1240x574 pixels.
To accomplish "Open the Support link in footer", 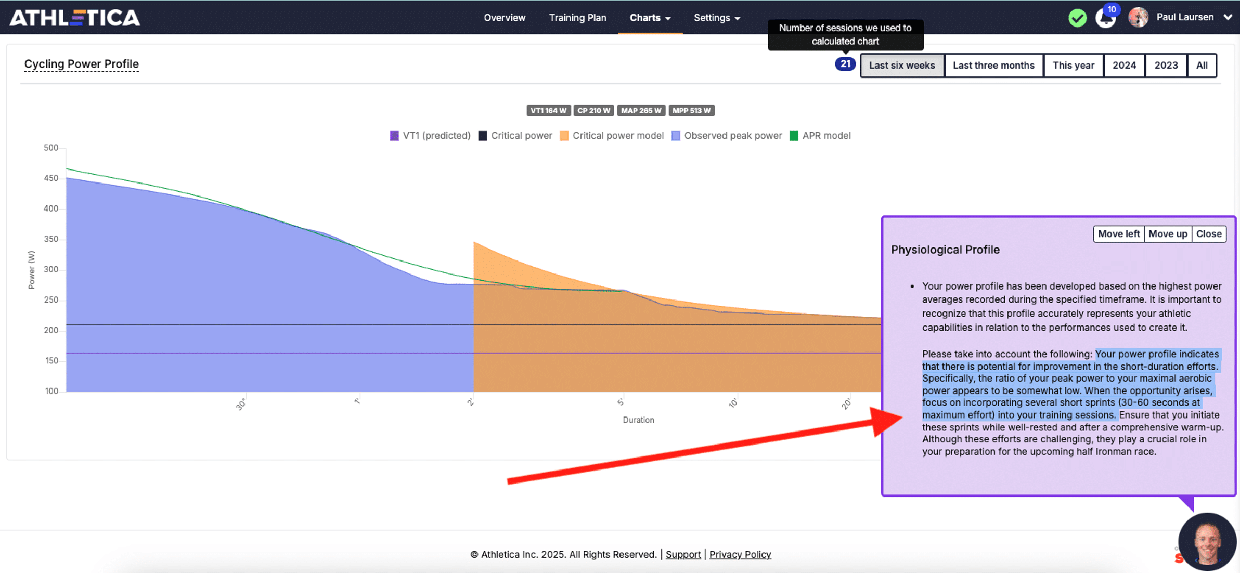I will [683, 554].
